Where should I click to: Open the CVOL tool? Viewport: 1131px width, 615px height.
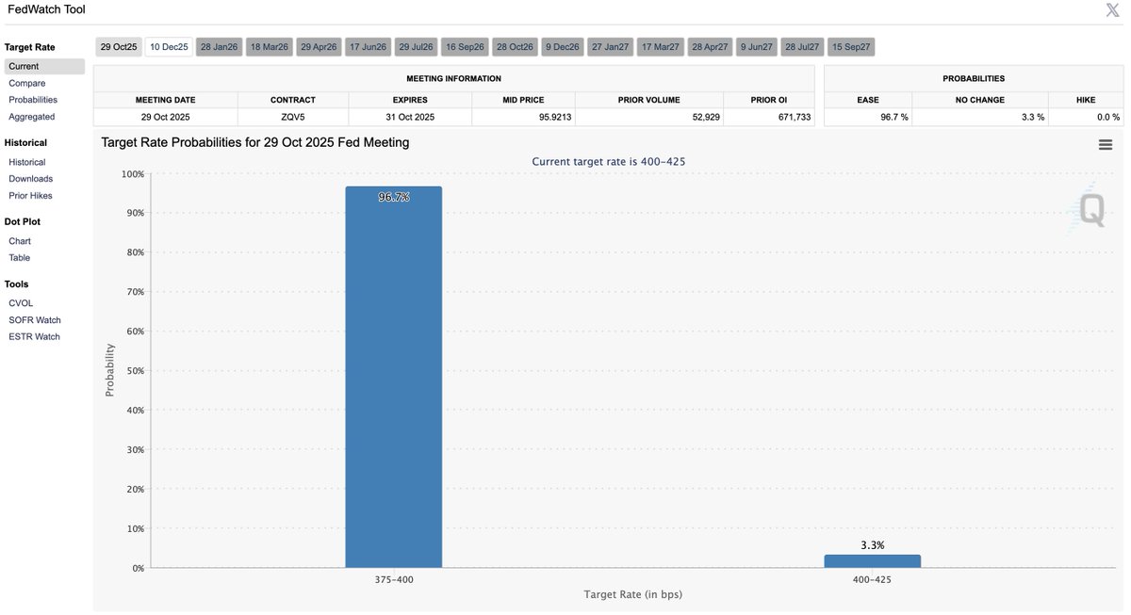click(21, 303)
